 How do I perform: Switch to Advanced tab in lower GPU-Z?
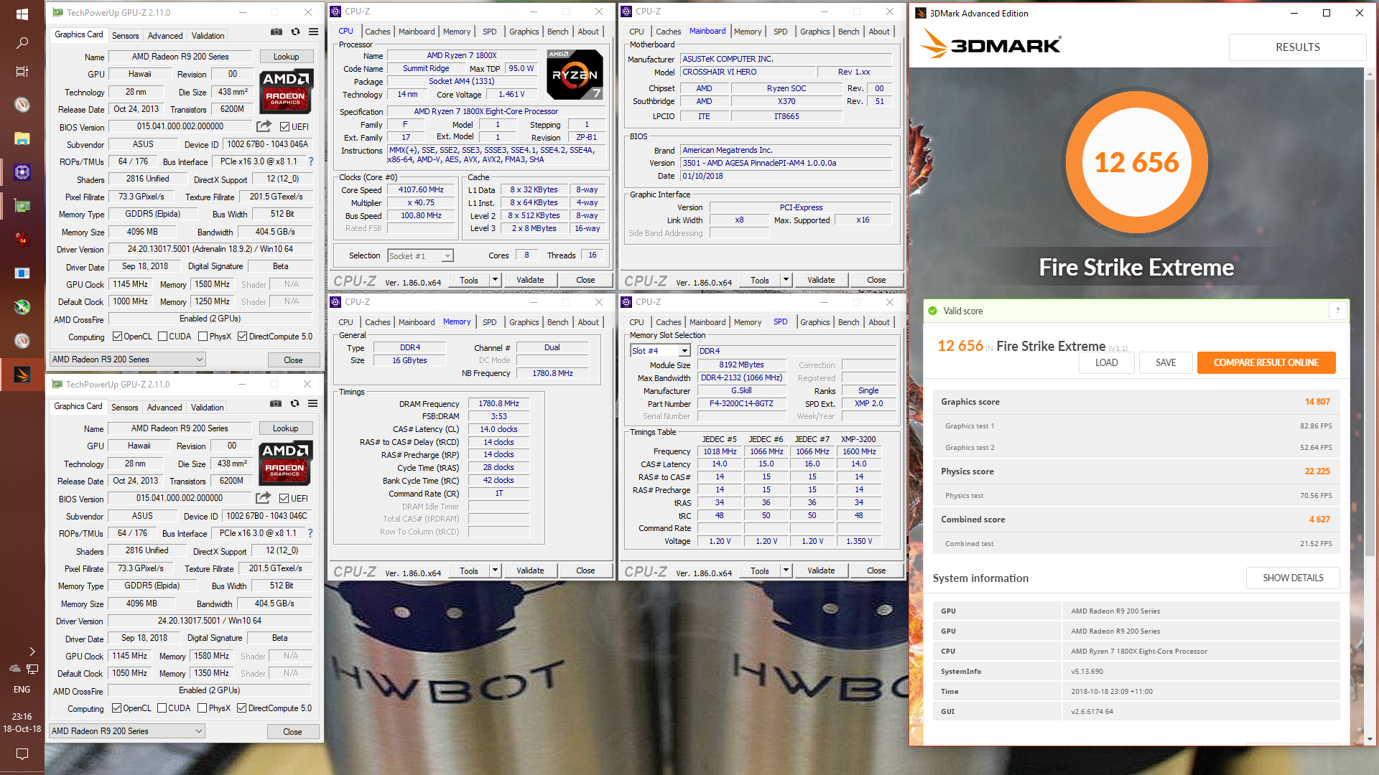(164, 408)
